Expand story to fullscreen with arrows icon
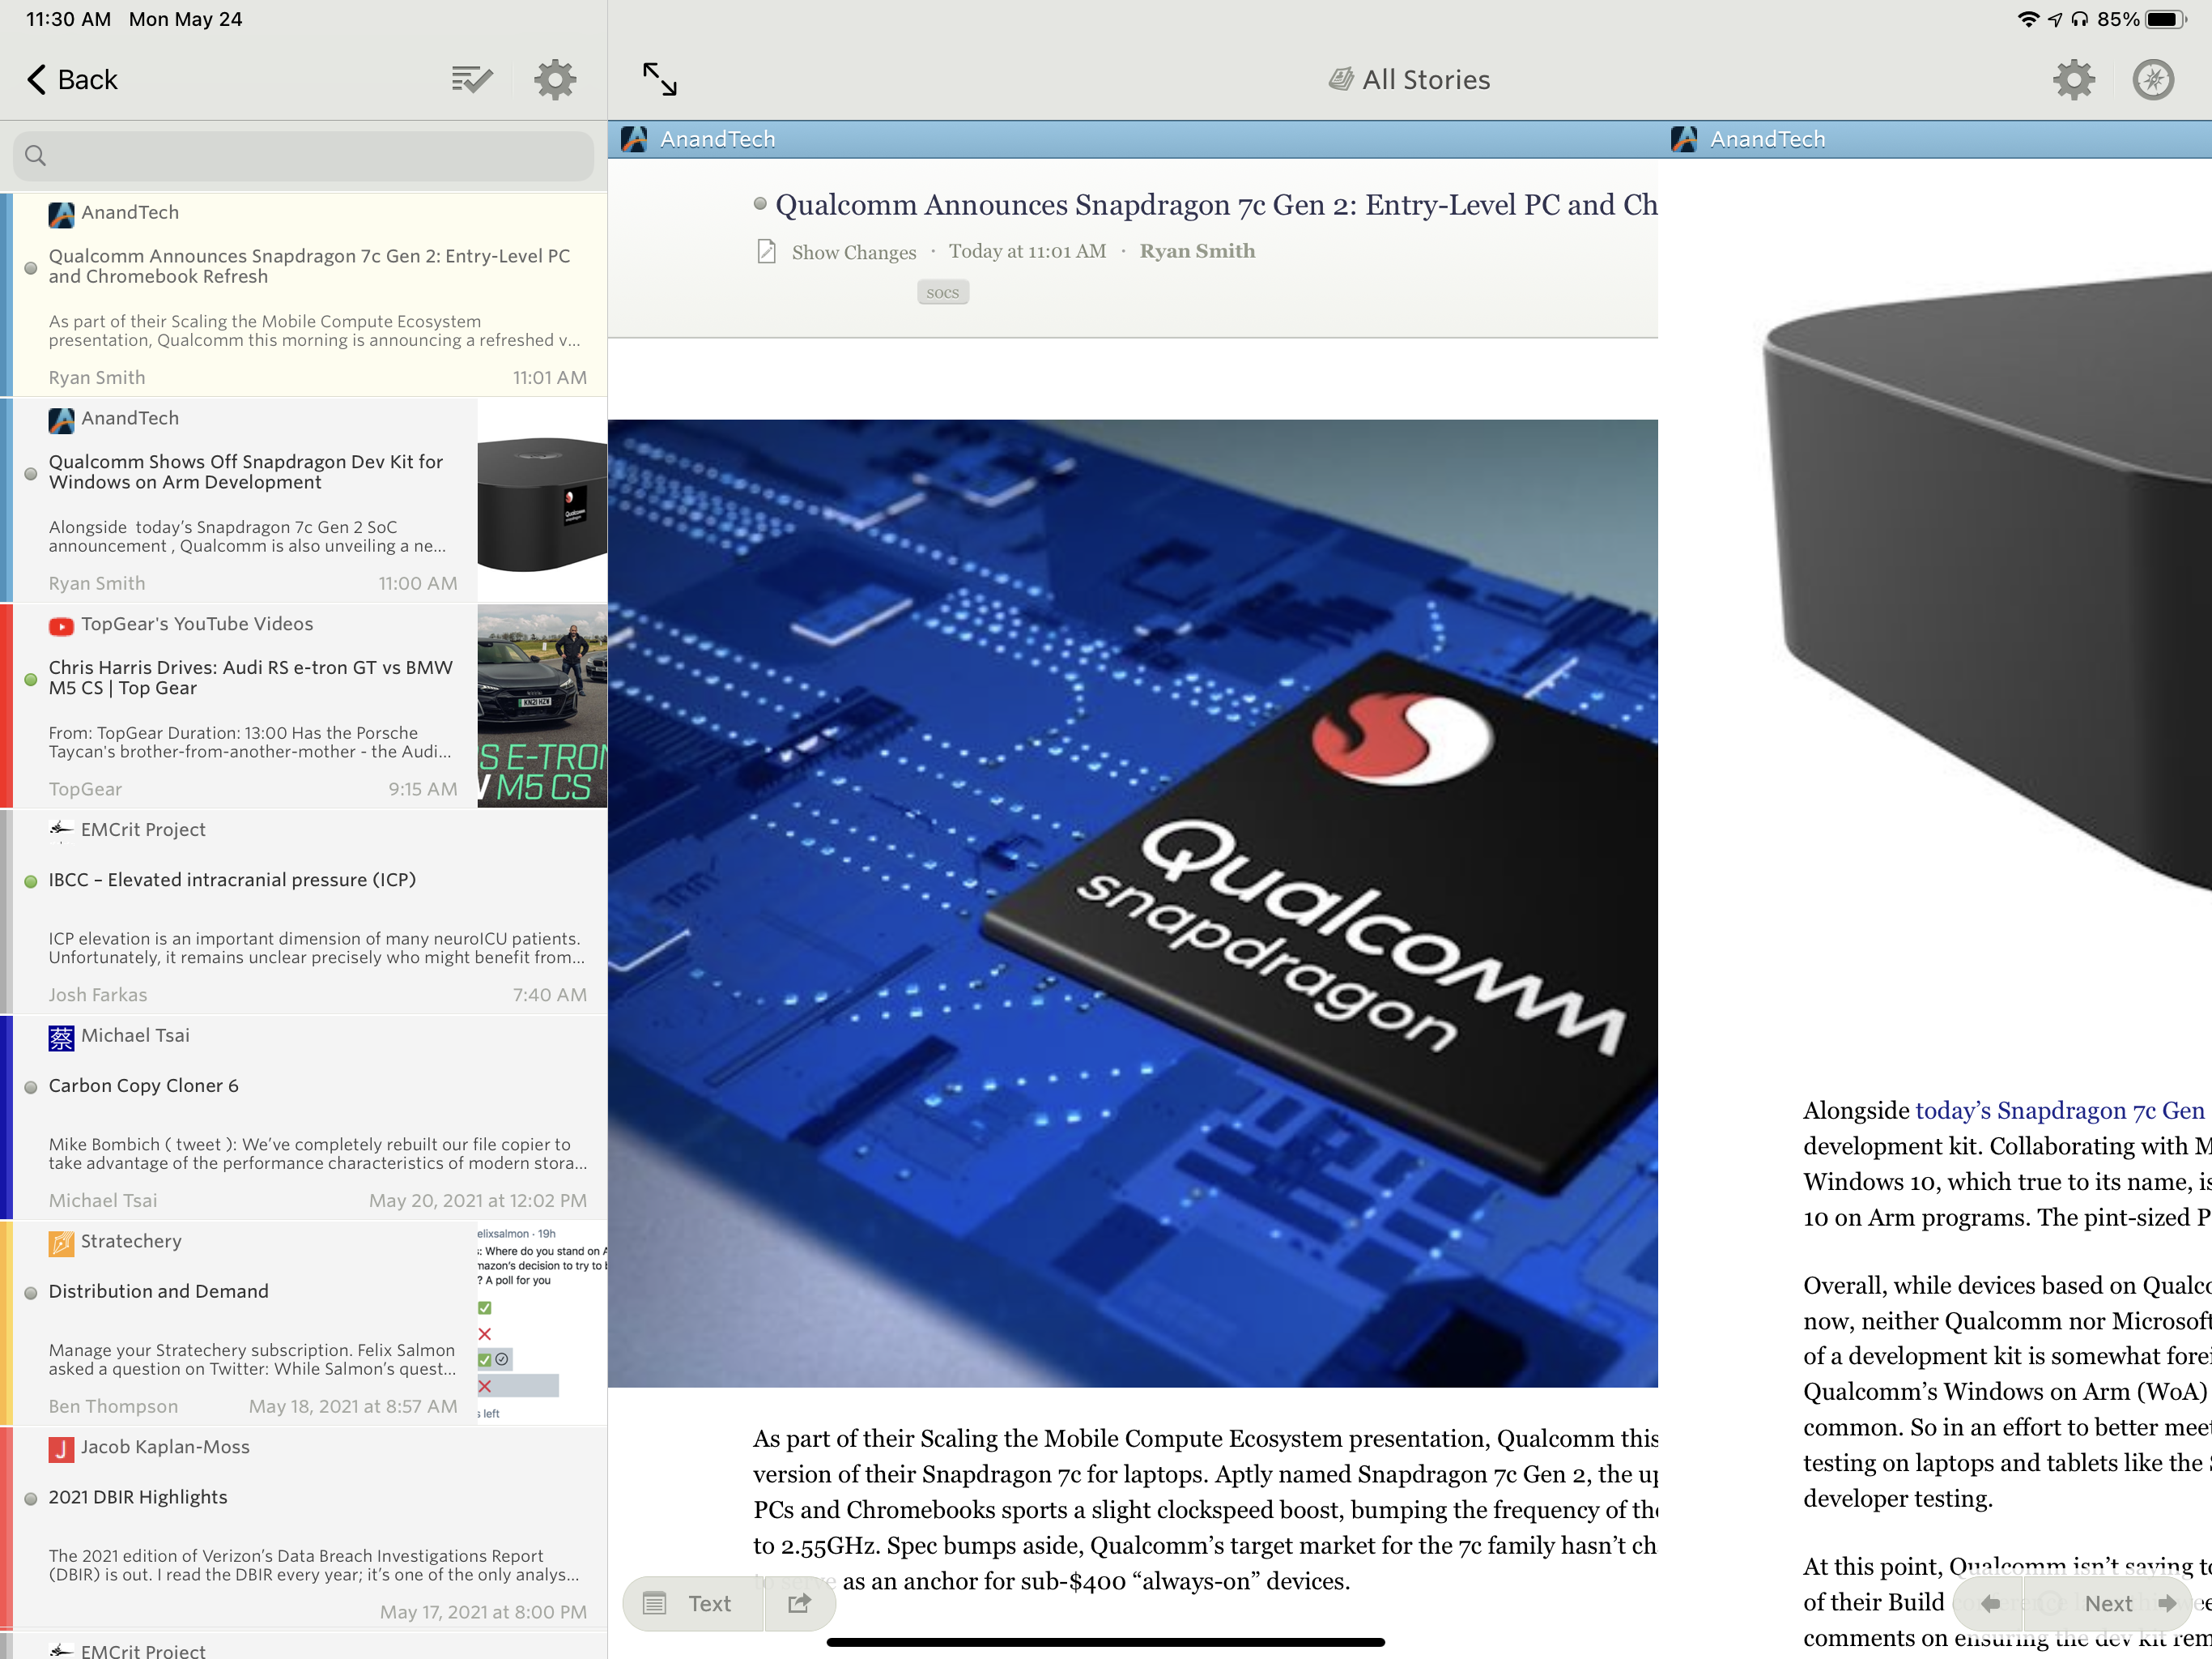Screen dimensions: 2212x1659 click(659, 79)
